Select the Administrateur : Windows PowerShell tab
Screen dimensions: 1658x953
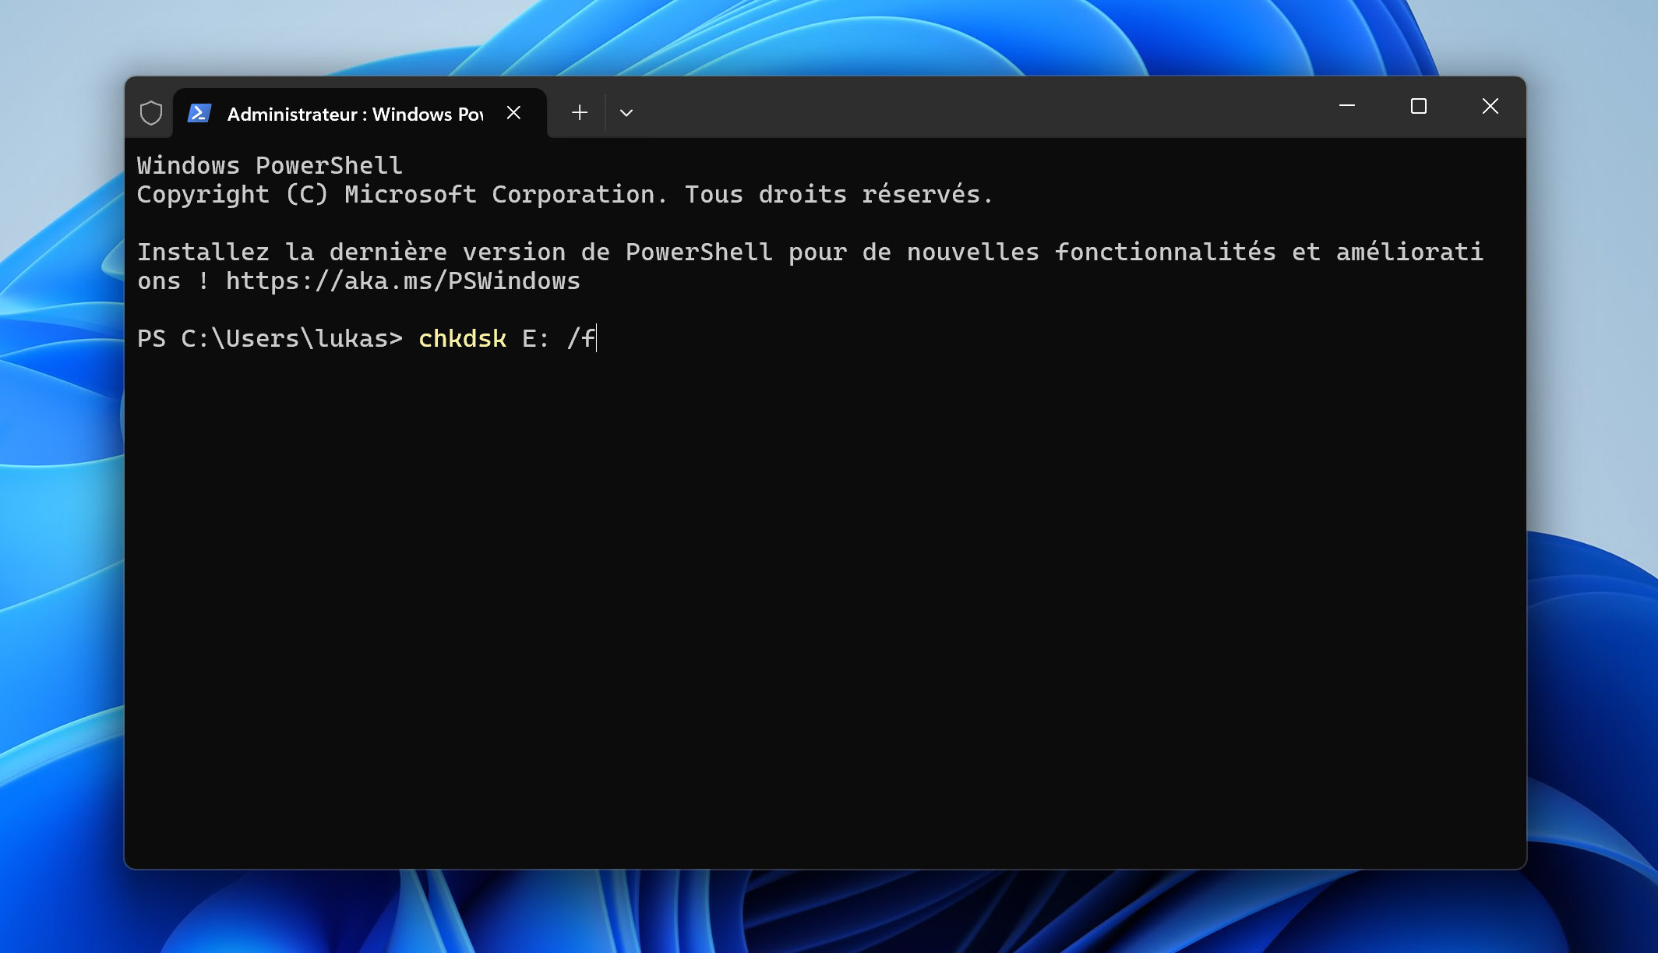pos(355,115)
